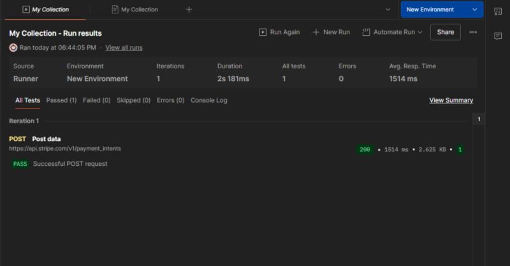
Task: Click the Automate Run calendar icon
Action: [366, 33]
